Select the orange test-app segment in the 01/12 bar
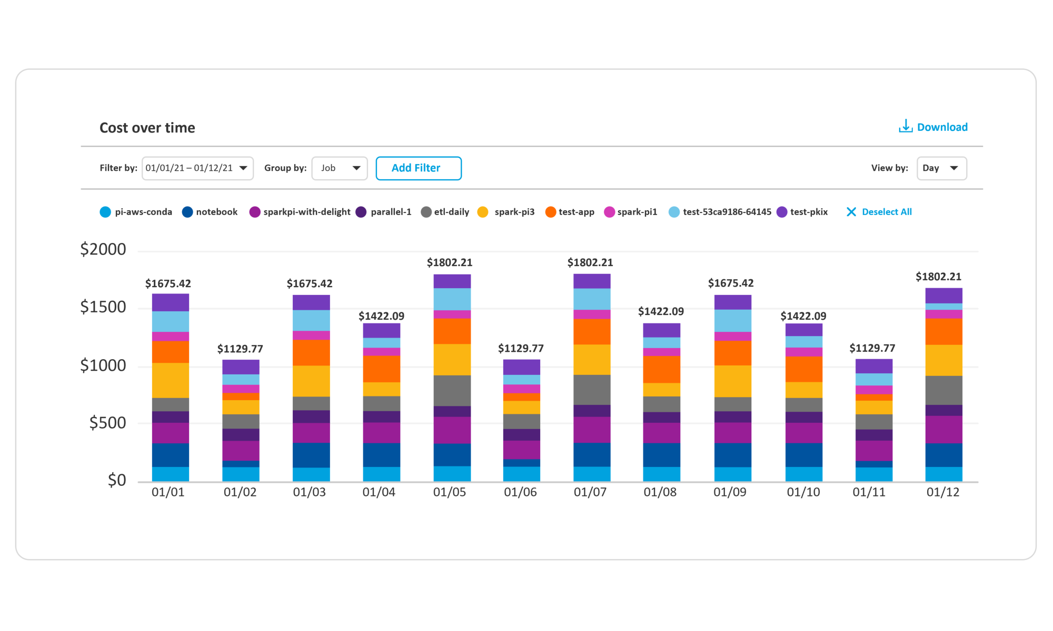Screen dimensions: 1053x631 click(943, 331)
